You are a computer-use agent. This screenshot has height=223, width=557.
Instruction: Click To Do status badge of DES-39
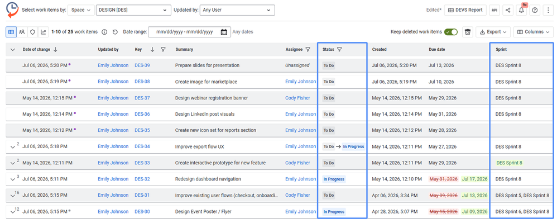329,66
